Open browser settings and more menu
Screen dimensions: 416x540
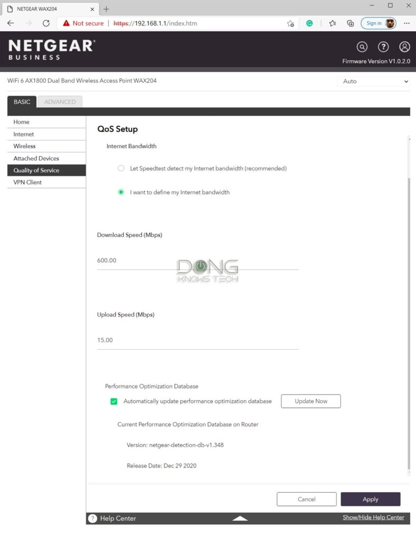point(407,23)
